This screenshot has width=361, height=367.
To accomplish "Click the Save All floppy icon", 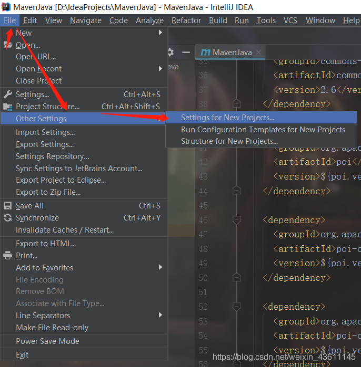I will point(8,206).
